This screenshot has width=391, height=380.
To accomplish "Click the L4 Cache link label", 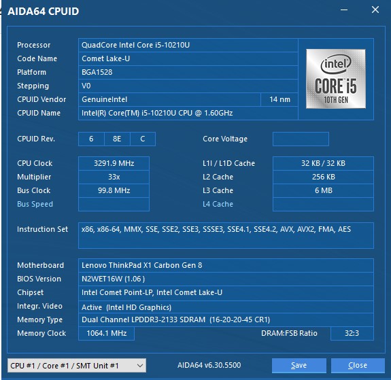I will coord(218,204).
